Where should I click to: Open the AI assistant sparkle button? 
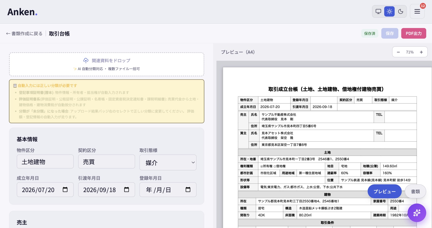(x=417, y=213)
